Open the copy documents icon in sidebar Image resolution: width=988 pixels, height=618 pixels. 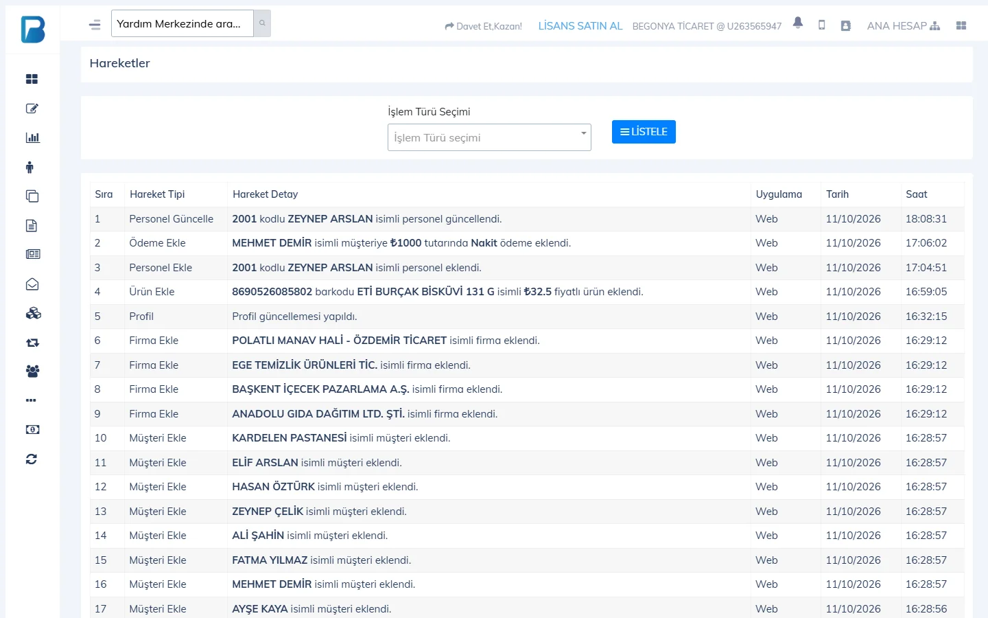click(x=32, y=196)
